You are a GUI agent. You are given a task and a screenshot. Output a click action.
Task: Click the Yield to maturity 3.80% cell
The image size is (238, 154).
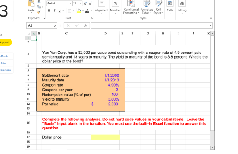tap(113, 99)
